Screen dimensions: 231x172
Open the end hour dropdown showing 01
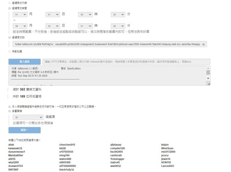click(85, 26)
